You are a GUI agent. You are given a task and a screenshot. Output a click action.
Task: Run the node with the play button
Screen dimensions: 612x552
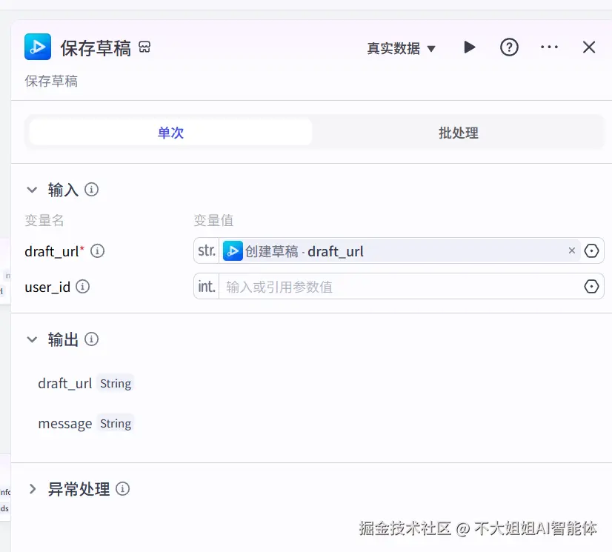[470, 47]
